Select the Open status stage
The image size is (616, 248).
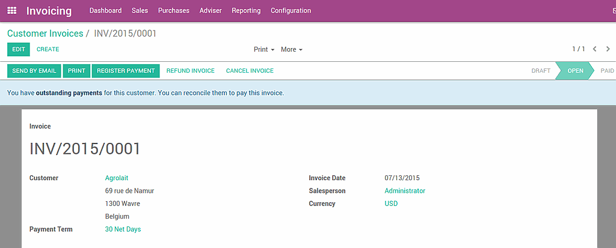click(x=575, y=71)
